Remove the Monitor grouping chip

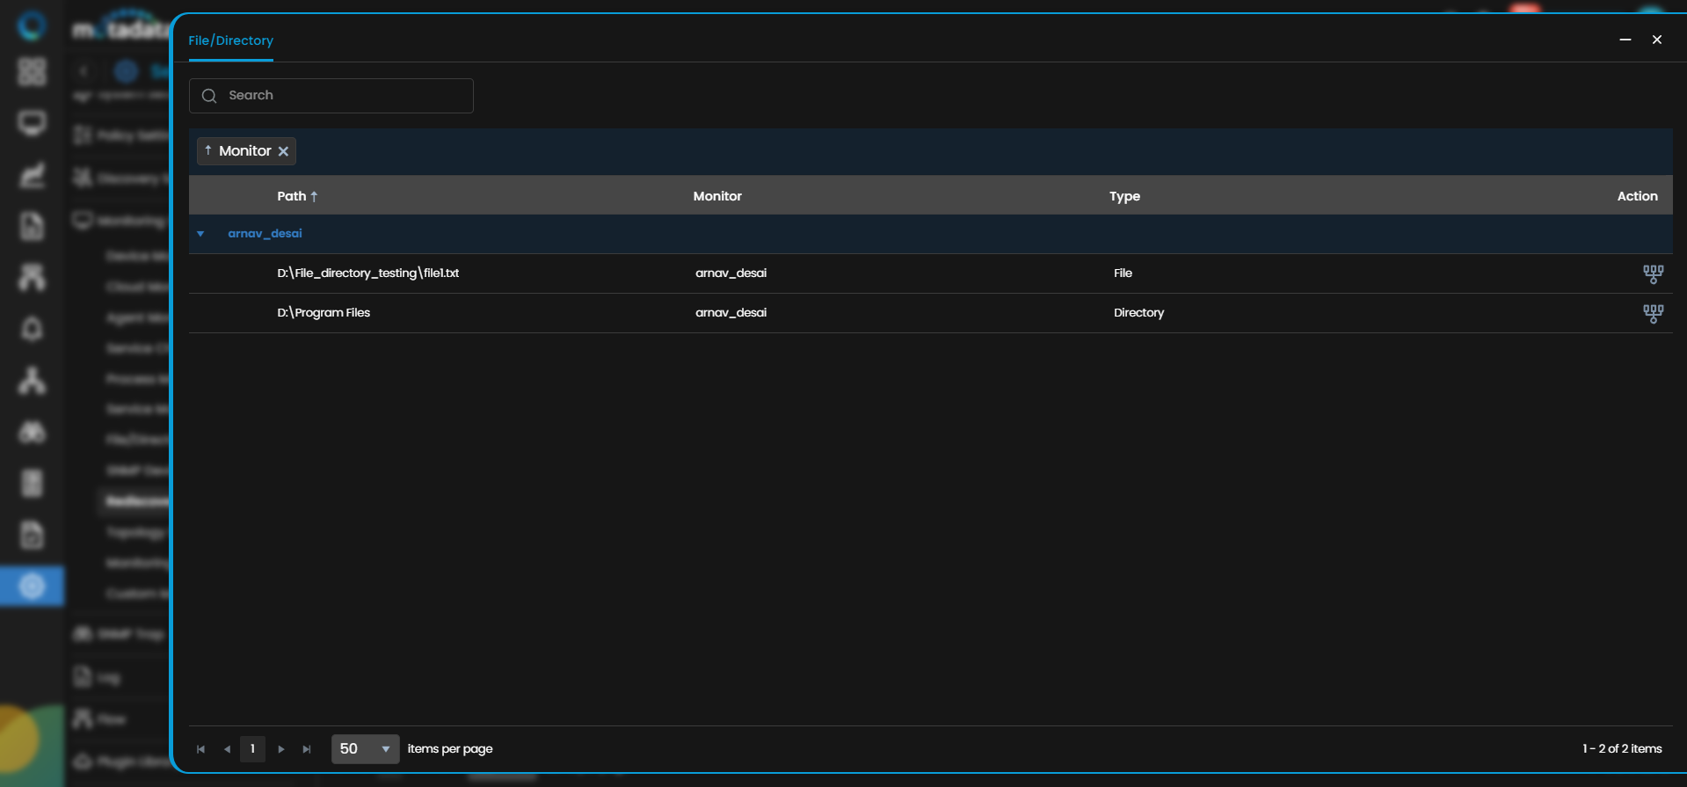point(283,151)
